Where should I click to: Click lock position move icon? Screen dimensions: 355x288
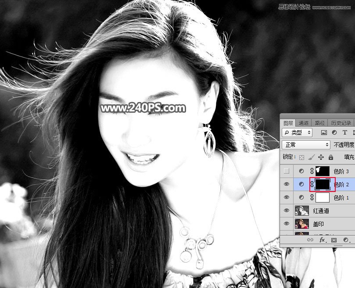pos(321,157)
